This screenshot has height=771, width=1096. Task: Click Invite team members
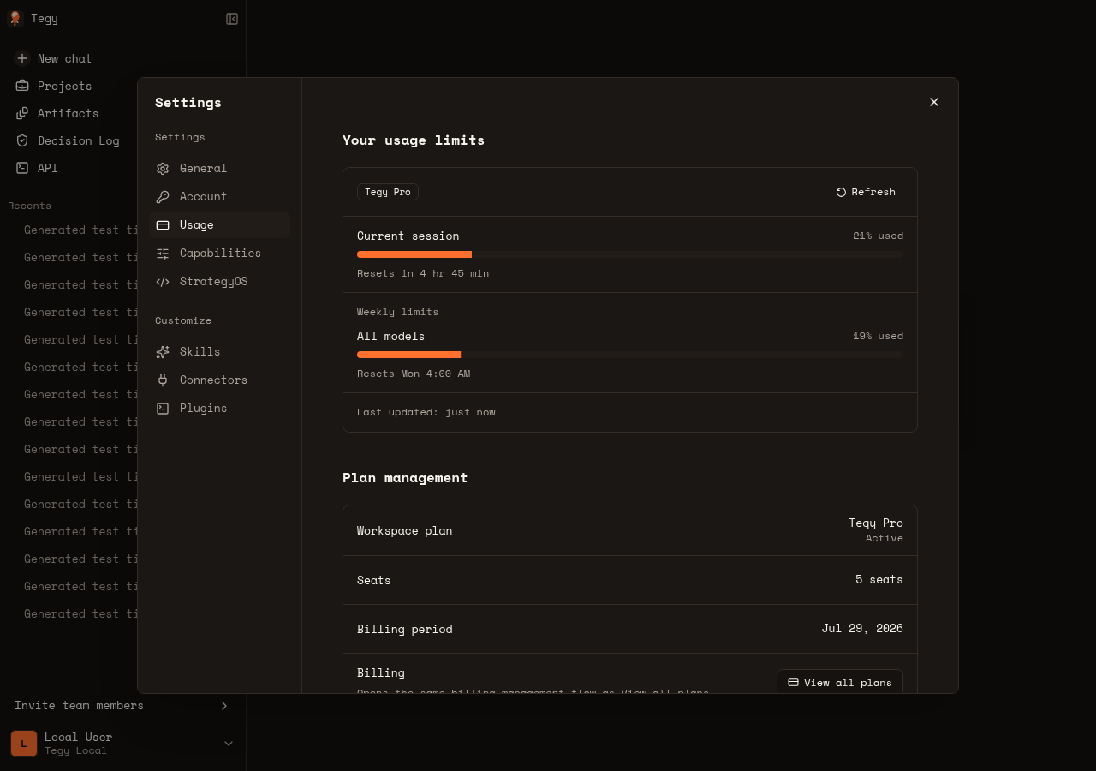click(x=79, y=706)
